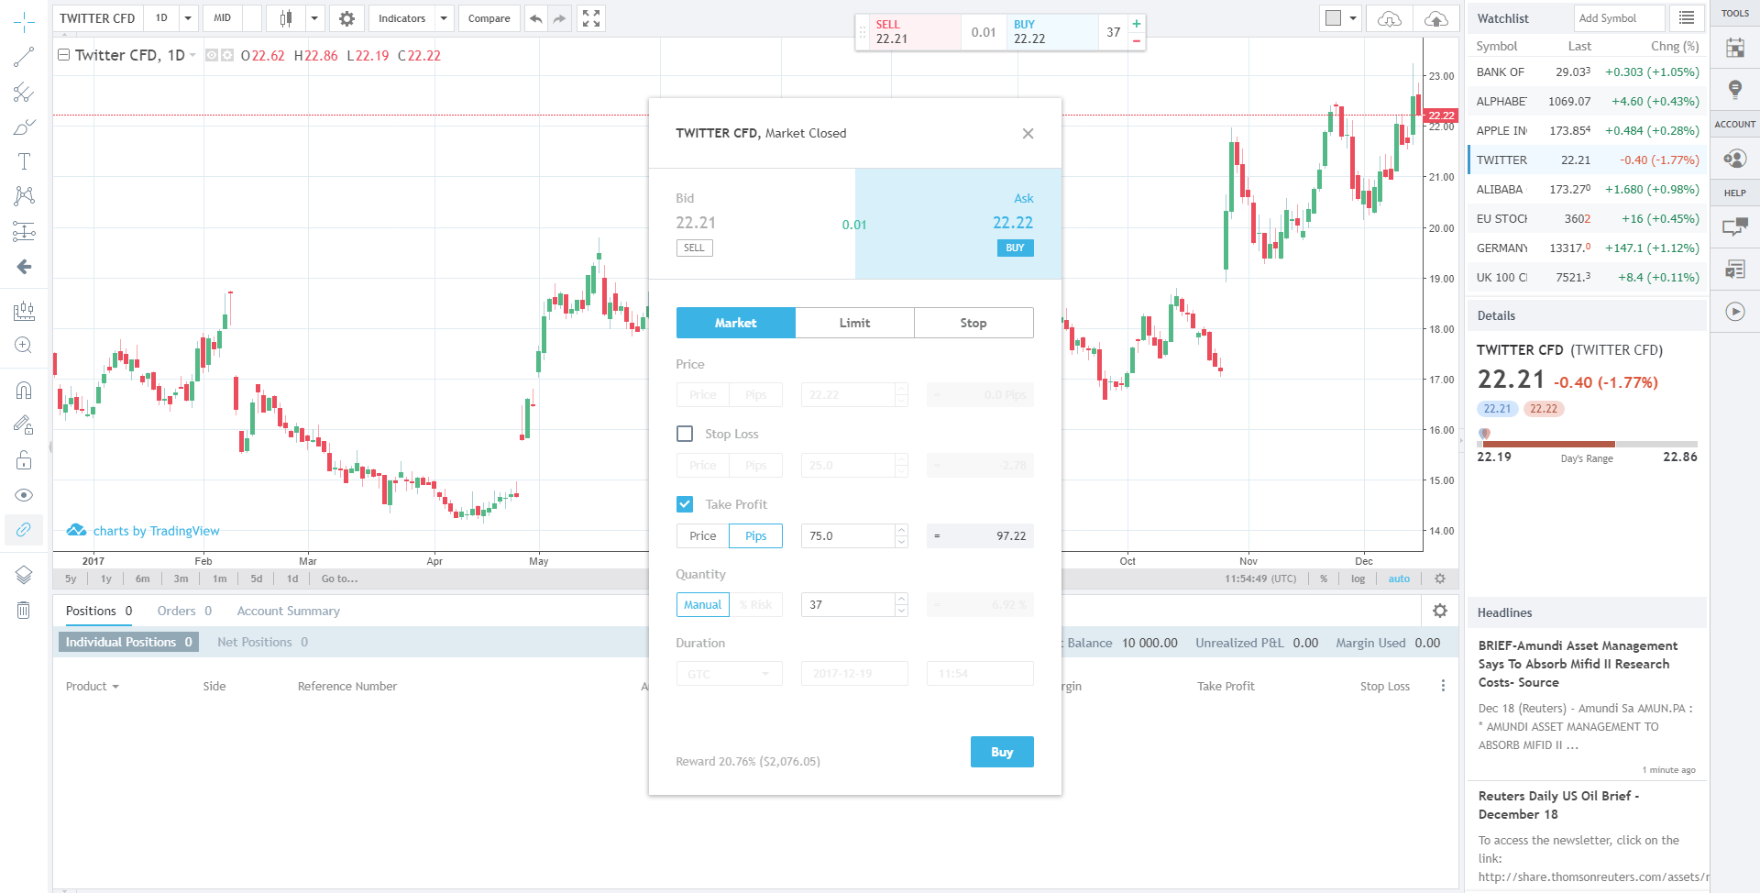Open the trading ideas lightbulb icon
Image resolution: width=1760 pixels, height=893 pixels.
click(1735, 89)
